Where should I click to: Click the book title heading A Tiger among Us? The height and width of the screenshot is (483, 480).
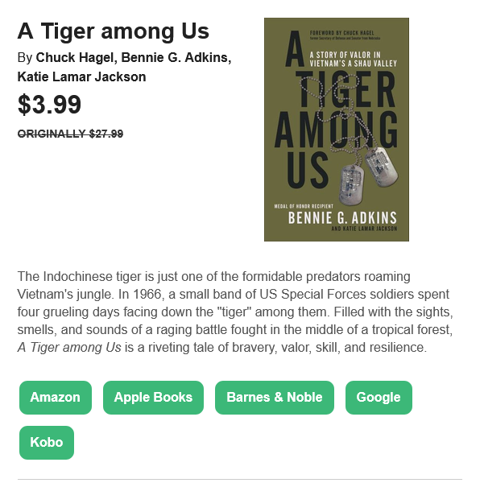114,31
